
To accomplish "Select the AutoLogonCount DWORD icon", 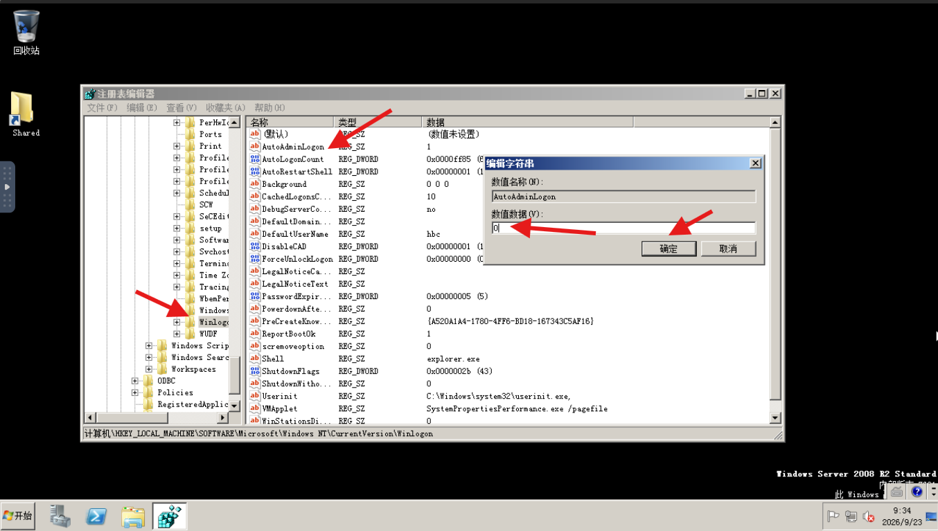I will tap(255, 159).
